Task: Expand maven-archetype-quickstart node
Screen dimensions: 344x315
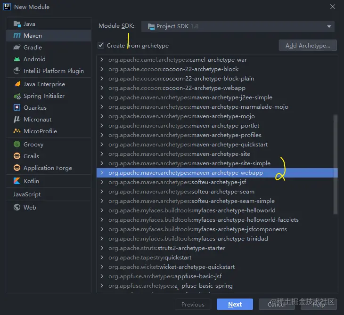Action: click(x=102, y=144)
